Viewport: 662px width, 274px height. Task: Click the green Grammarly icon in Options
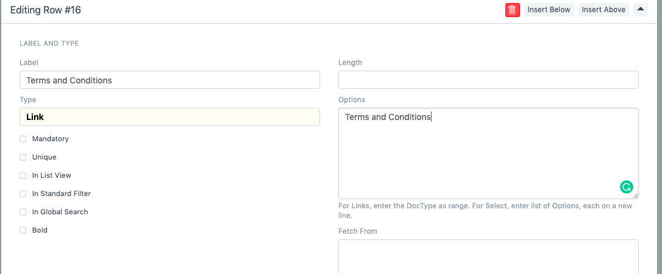[626, 187]
